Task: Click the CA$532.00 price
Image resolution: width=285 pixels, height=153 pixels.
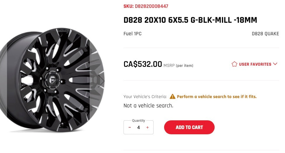Action: point(142,64)
